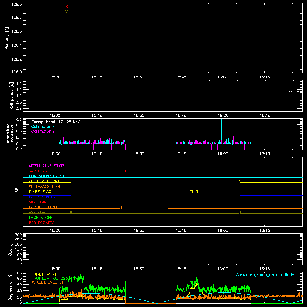Click the Quality axis title
The width and height of the screenshot is (307, 307).
[x=10, y=249]
